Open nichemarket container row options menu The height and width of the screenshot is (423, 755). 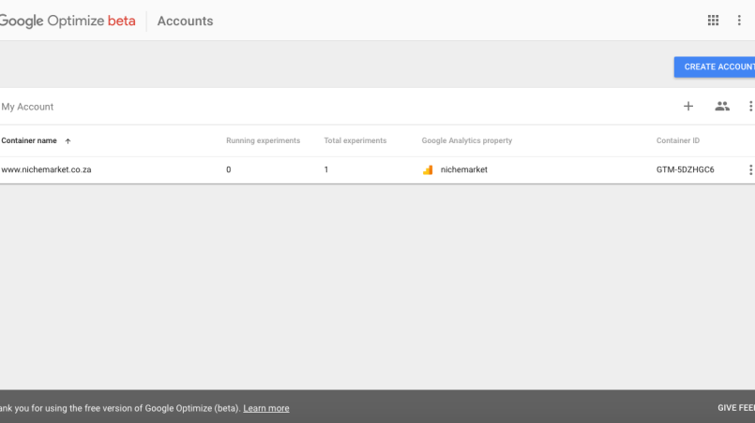click(749, 170)
